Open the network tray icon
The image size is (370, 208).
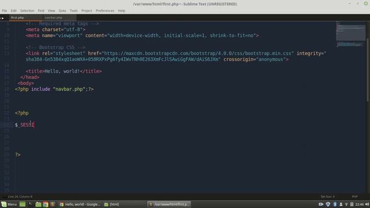(x=346, y=204)
